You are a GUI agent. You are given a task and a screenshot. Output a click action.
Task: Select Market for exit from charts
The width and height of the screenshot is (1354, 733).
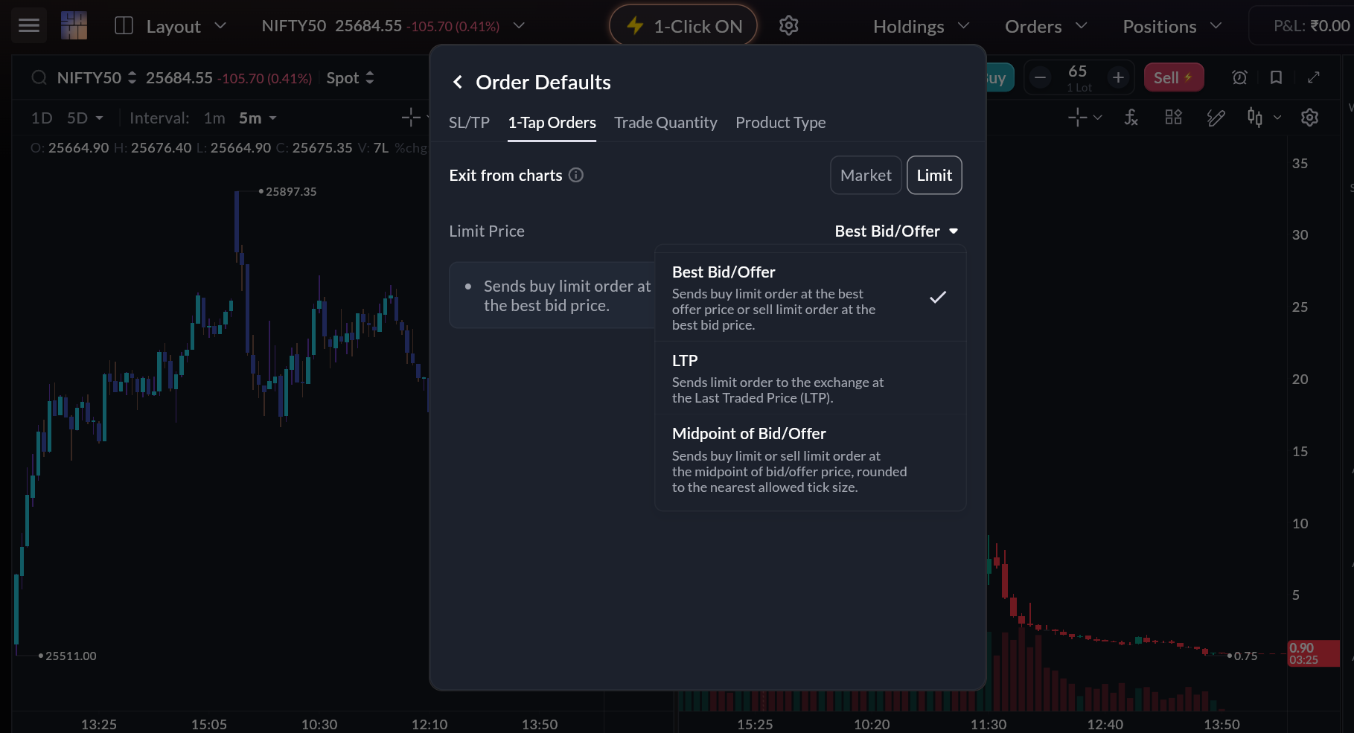click(866, 175)
